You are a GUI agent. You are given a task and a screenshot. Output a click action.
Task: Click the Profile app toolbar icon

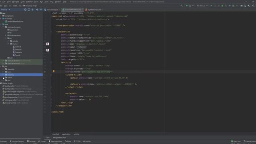coord(230,6)
